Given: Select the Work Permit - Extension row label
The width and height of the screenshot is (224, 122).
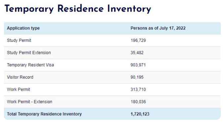Looking at the screenshot, I should (x=29, y=102).
